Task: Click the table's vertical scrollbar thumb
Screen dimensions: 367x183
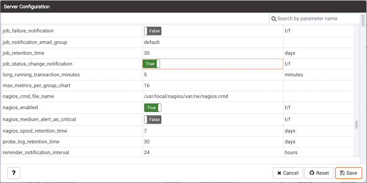Action: click(356, 124)
